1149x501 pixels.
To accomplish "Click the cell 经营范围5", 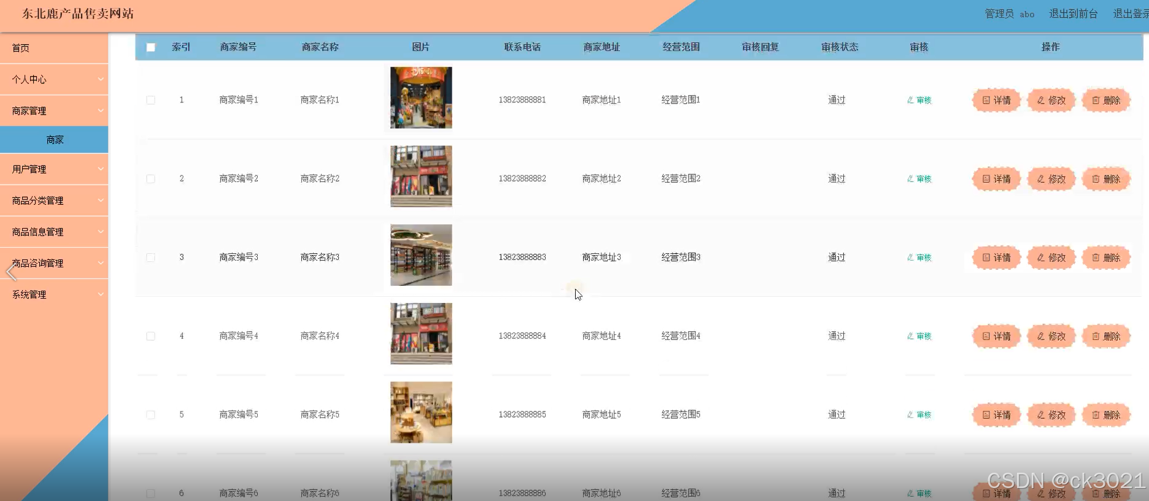I will click(x=681, y=415).
